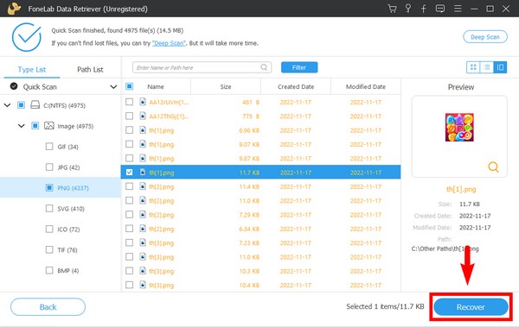
Task: Collapse the Image (4975) tree node
Action: coord(21,126)
